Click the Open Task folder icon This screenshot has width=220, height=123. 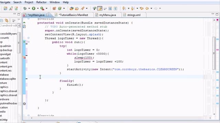77,9
